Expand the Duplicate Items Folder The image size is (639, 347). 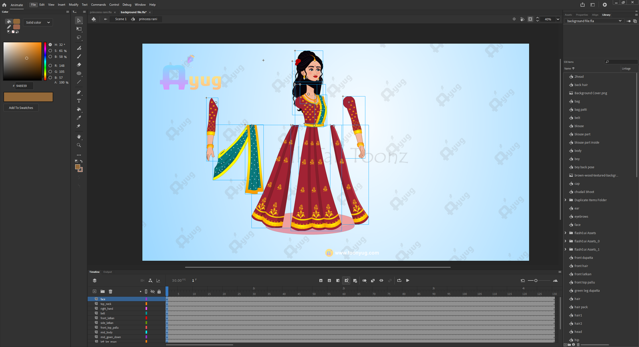[x=566, y=200]
